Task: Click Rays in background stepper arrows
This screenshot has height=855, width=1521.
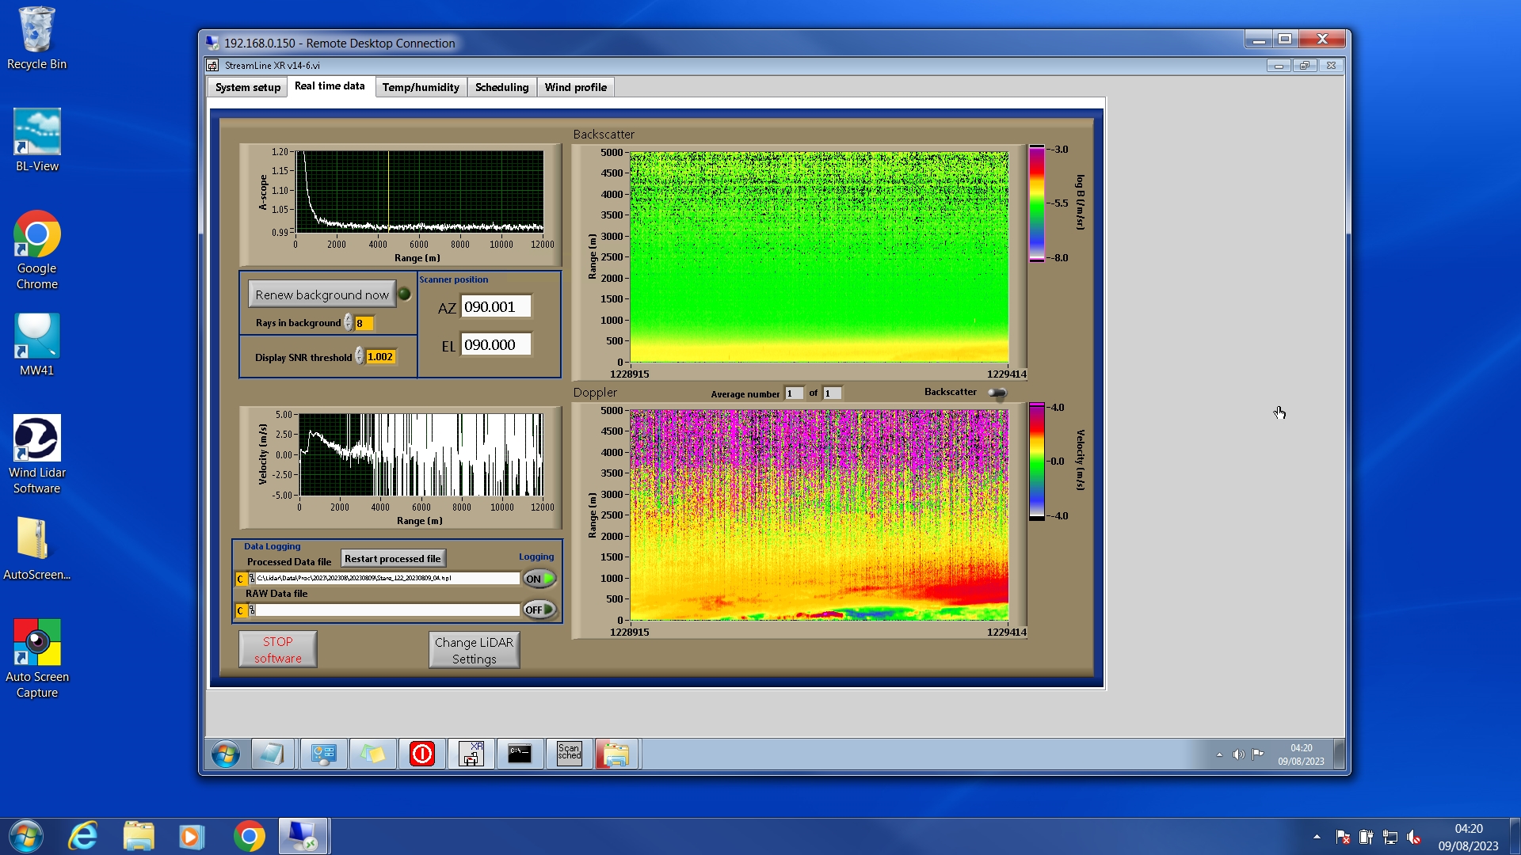Action: click(x=349, y=323)
